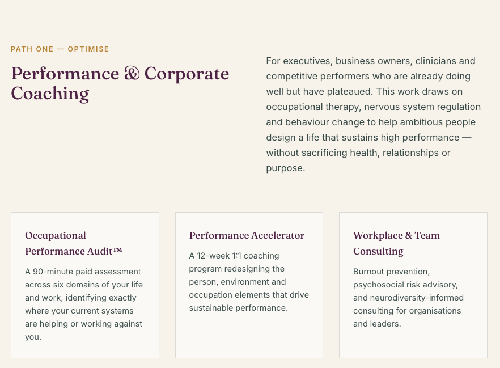Click the word 'purpose.' ending the paragraph

(x=286, y=168)
